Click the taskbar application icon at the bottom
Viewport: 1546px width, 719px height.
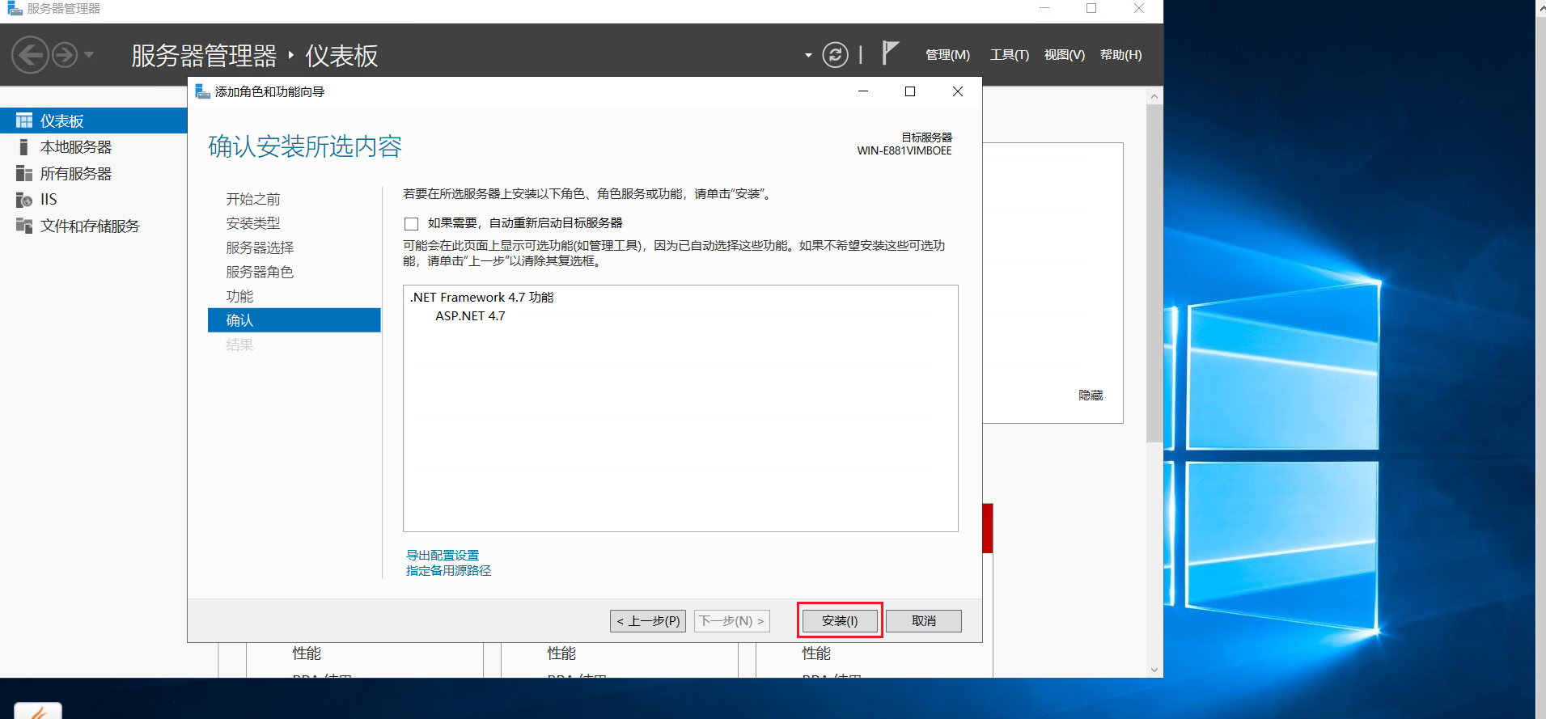[x=38, y=711]
